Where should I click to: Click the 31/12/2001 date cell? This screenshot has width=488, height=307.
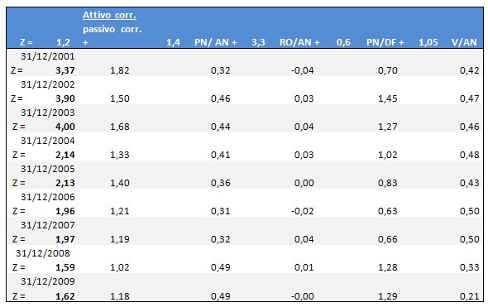[x=48, y=56]
